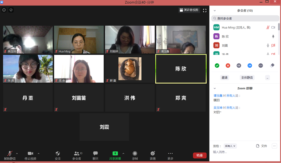Click the Security (安全) shield icon
The height and width of the screenshot is (163, 281).
pyautogui.click(x=58, y=153)
